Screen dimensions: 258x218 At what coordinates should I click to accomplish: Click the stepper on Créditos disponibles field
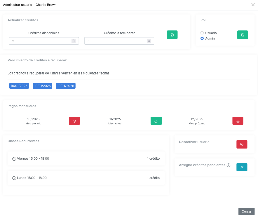[73, 41]
